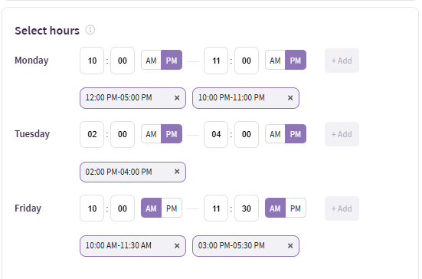
Task: Delete Tuesday 02:00 PM-04:00 PM slot
Action: pyautogui.click(x=177, y=172)
